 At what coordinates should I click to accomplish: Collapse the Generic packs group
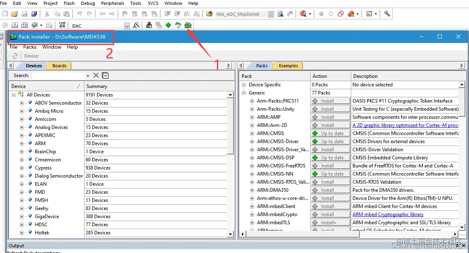pyautogui.click(x=244, y=93)
